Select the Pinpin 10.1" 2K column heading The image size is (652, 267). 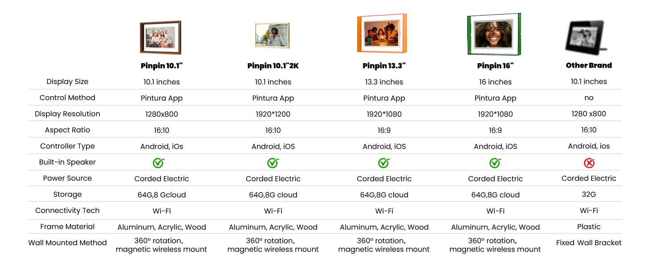(x=273, y=66)
